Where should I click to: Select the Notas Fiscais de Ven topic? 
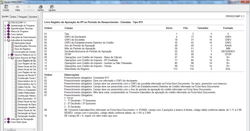27,110
